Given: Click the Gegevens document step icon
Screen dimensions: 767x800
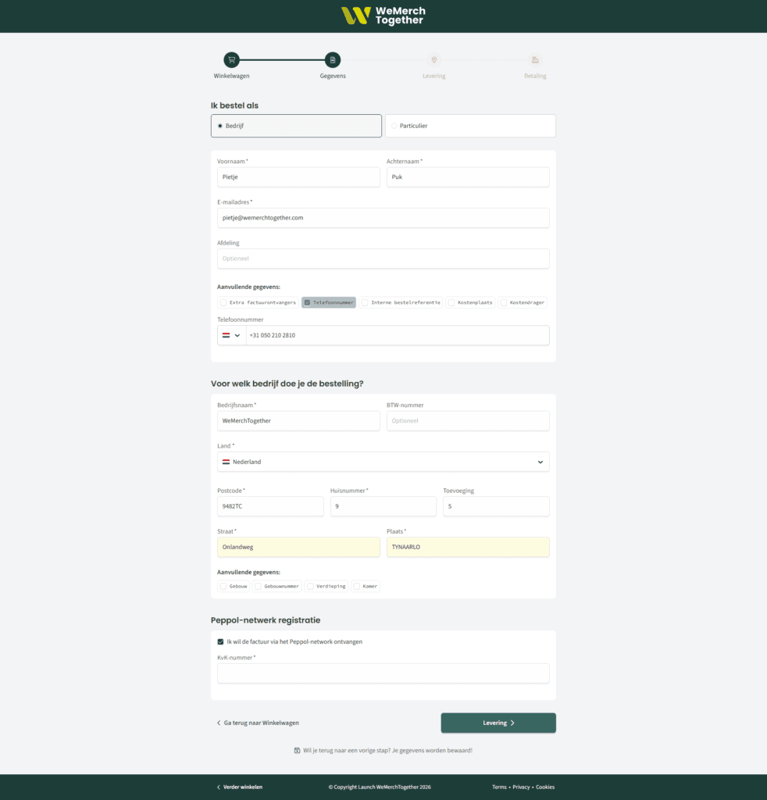Looking at the screenshot, I should tap(333, 60).
